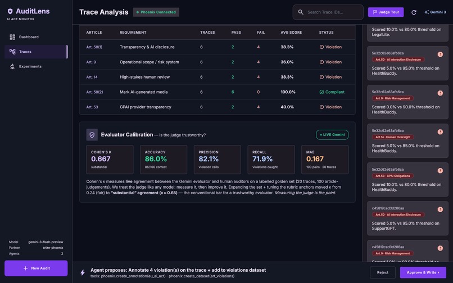Focus the Search Trace IDs field

328,12
